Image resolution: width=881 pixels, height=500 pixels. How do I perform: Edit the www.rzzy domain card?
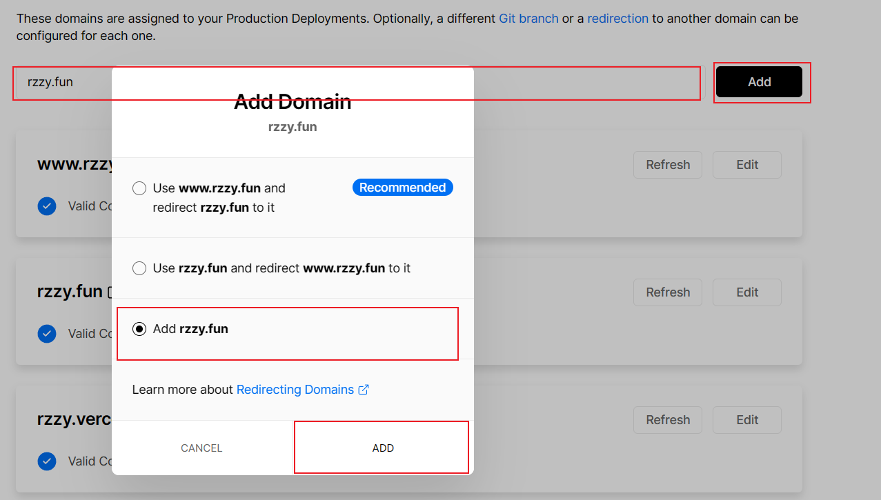click(x=746, y=165)
